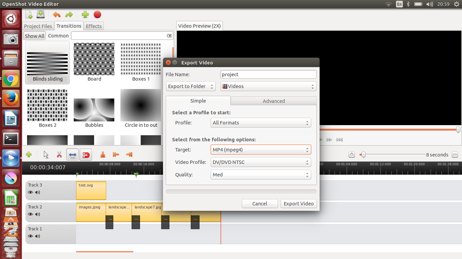Click the Export Video button
Image resolution: width=462 pixels, height=259 pixels.
(x=299, y=204)
